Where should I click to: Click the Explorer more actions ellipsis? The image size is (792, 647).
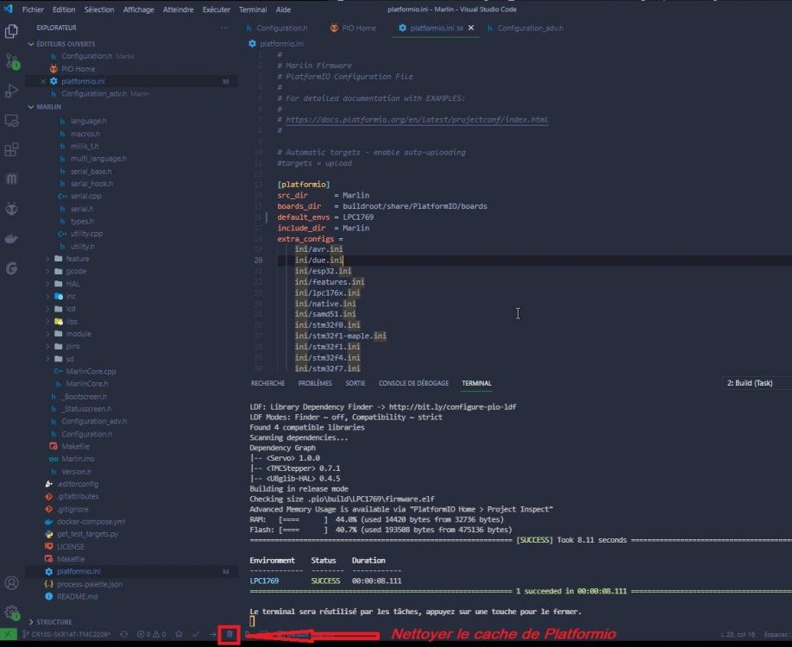pyautogui.click(x=225, y=28)
